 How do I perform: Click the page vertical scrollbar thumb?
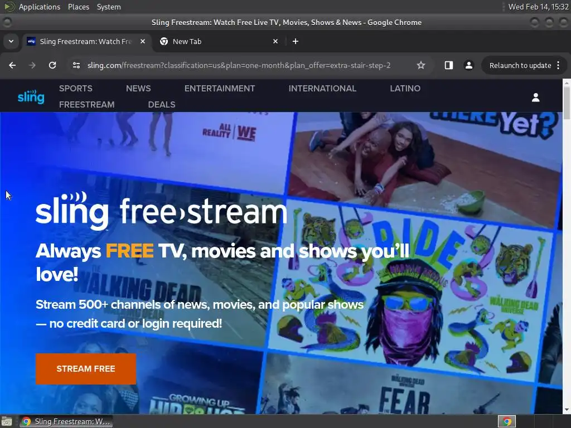(x=567, y=103)
